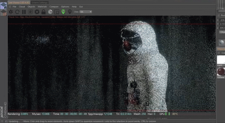Select the locked workplane icon in sidebar
Screen dimensions: 225x123
[x=4, y=5]
